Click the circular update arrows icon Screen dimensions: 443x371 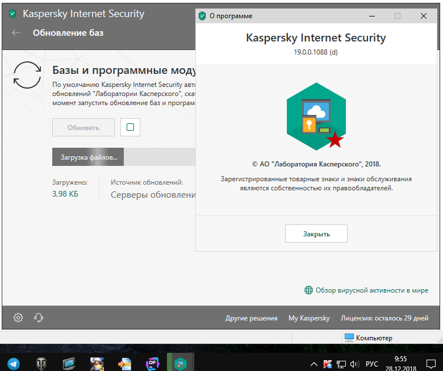point(27,75)
